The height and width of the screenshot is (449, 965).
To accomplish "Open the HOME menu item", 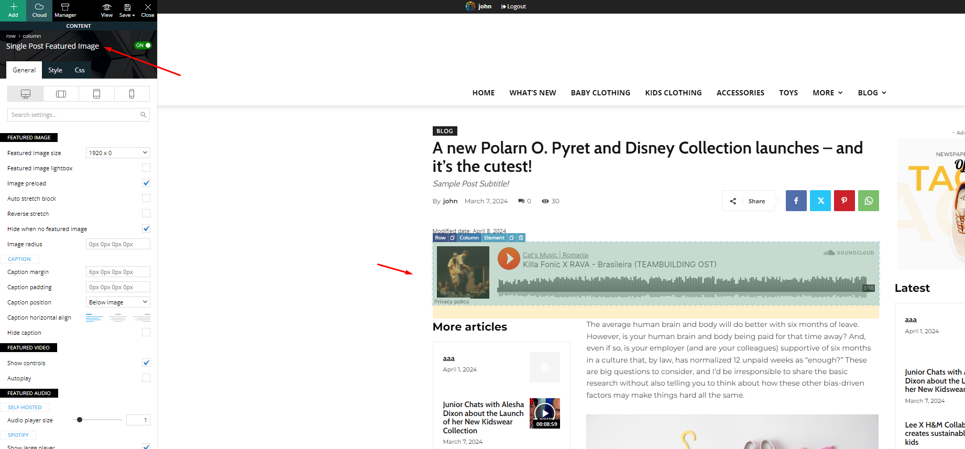I will [x=484, y=93].
